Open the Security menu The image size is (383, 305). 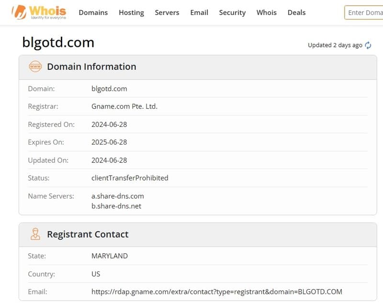(232, 12)
